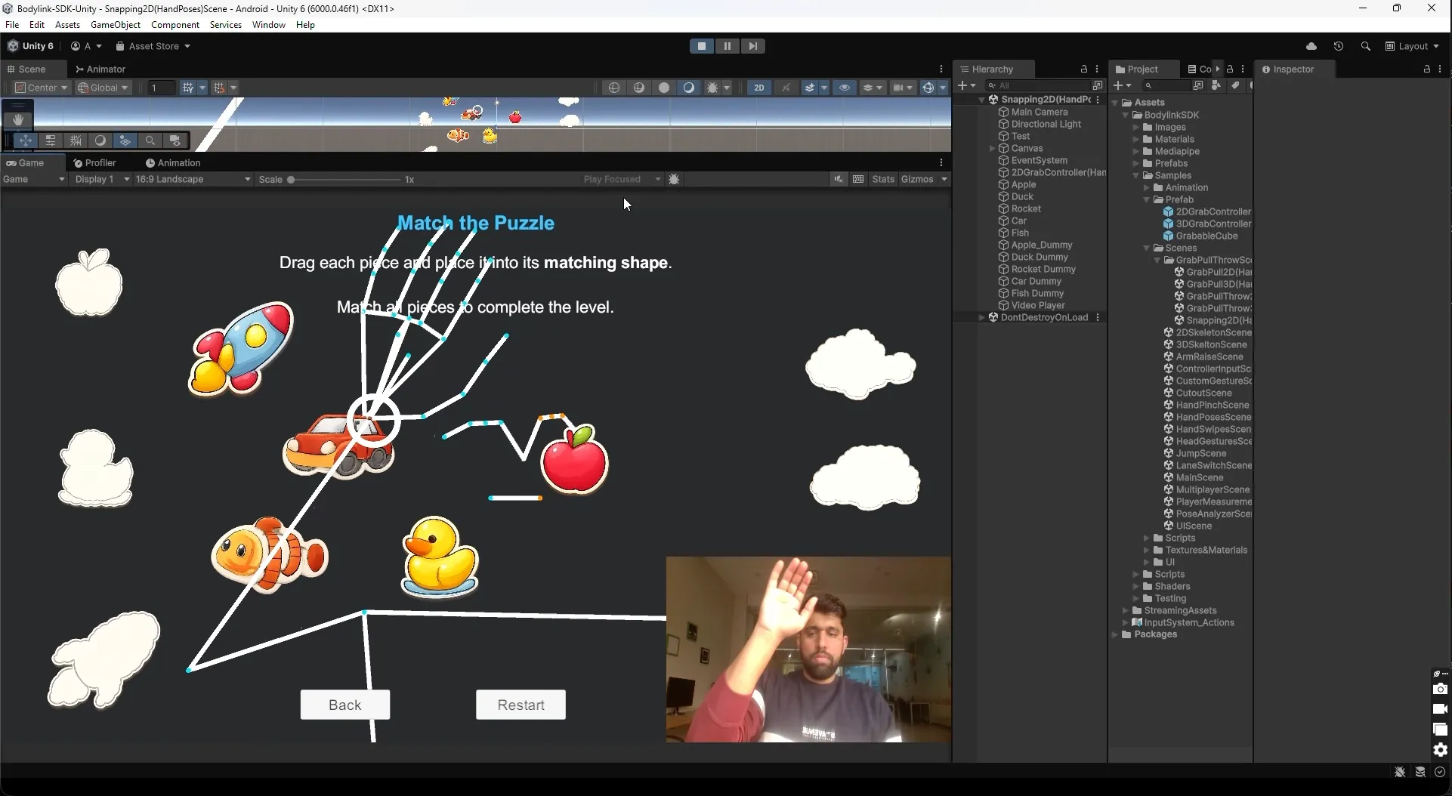Select the Move tool
The image size is (1452, 796).
(25, 141)
